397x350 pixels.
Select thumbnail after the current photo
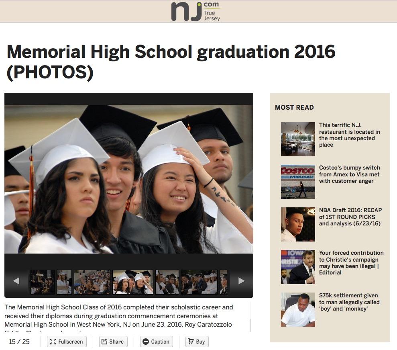167,282
